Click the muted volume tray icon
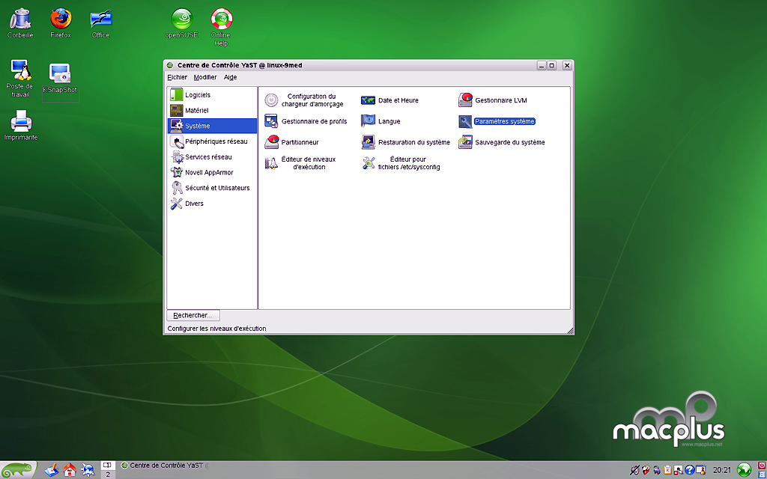Viewport: 767px width, 479px height. click(634, 470)
